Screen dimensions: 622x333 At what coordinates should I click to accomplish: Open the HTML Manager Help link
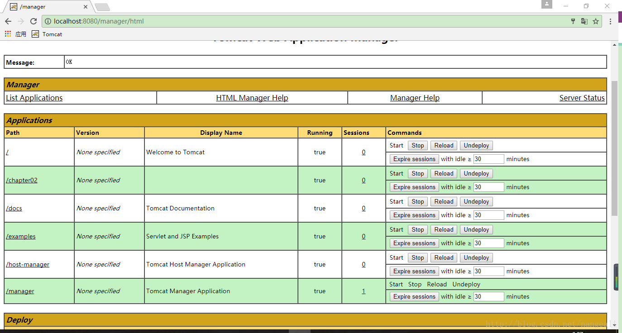pos(252,98)
